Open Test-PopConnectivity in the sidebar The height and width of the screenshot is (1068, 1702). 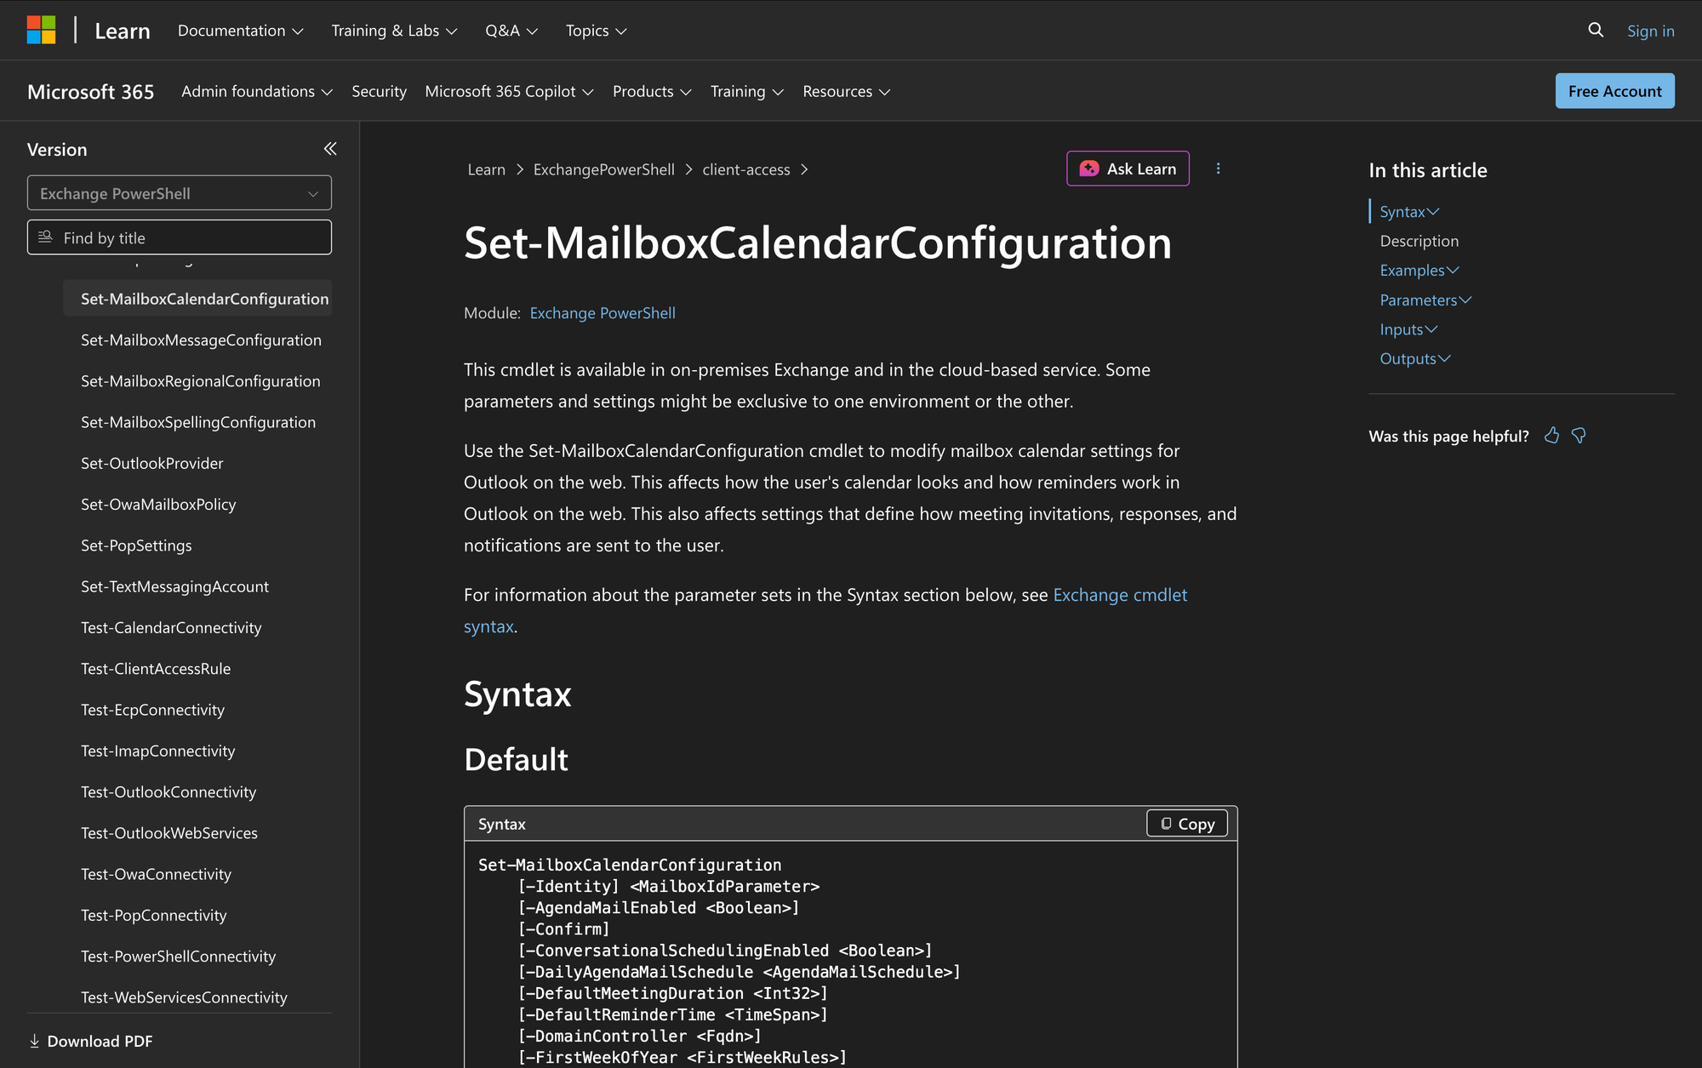[x=153, y=915]
